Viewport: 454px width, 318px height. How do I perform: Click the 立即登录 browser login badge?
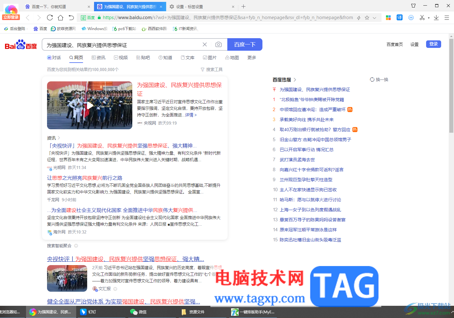pos(11,17)
